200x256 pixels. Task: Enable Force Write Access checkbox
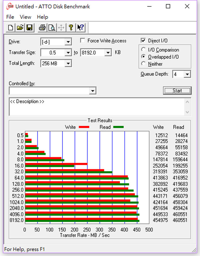click(83, 41)
